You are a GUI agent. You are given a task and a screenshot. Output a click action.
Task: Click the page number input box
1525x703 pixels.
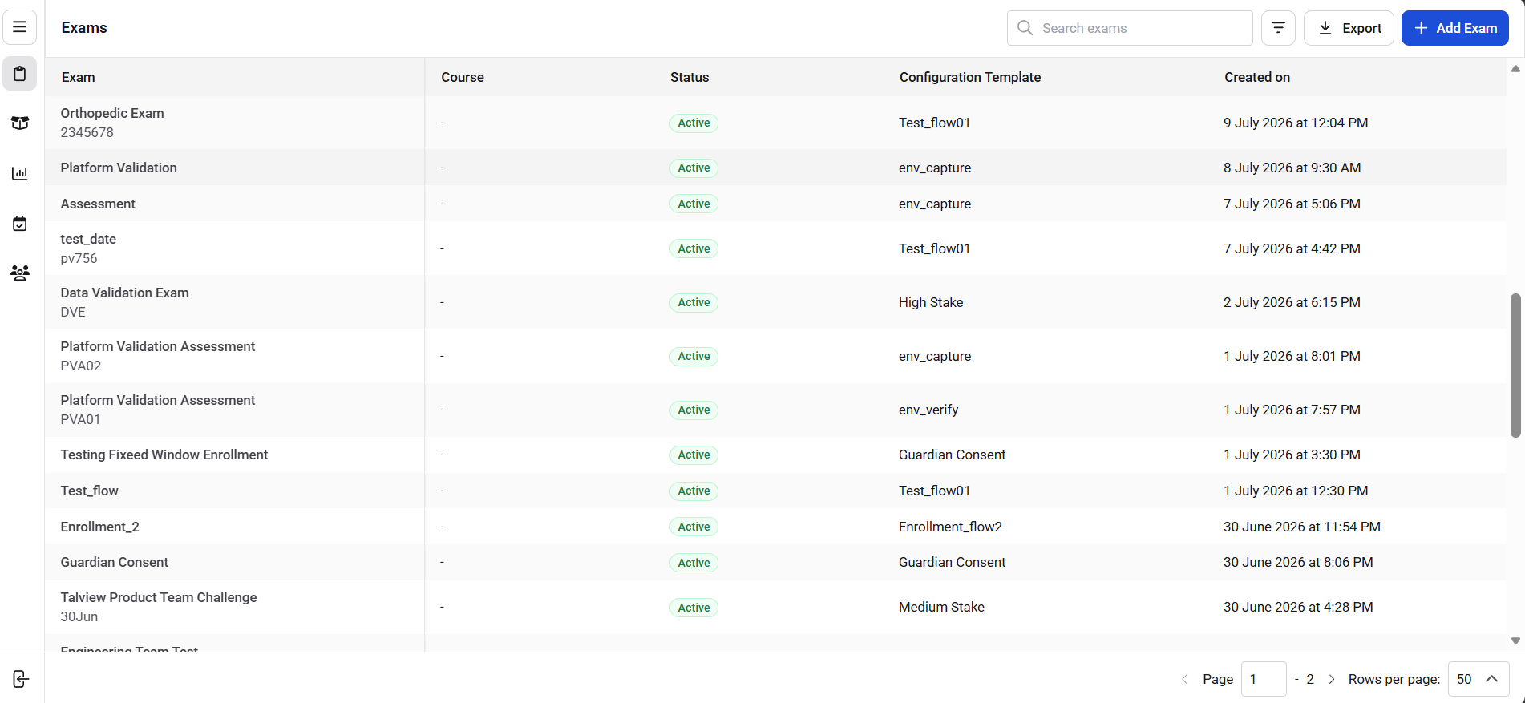pyautogui.click(x=1264, y=679)
